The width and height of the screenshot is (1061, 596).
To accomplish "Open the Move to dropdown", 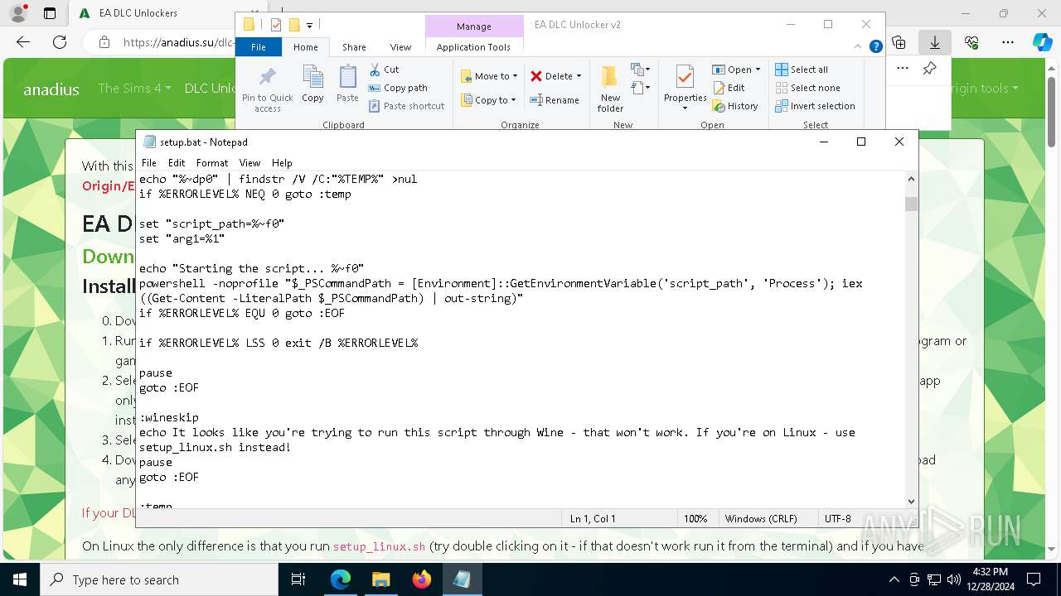I will point(489,76).
